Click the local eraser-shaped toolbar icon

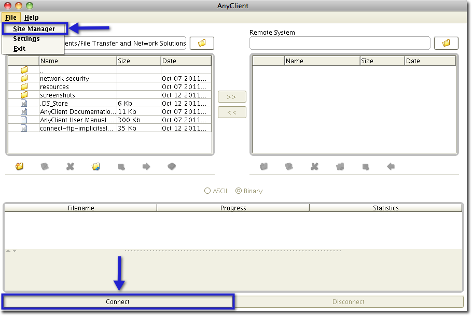point(172,166)
